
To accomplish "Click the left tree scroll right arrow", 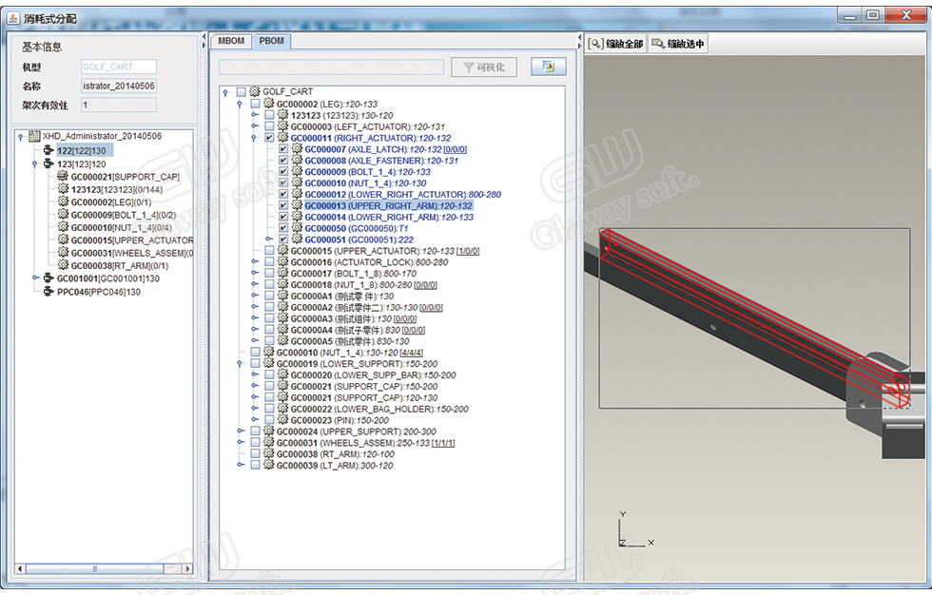I will point(188,569).
